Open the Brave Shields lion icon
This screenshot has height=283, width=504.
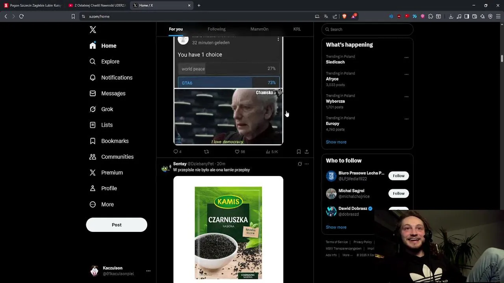345,16
